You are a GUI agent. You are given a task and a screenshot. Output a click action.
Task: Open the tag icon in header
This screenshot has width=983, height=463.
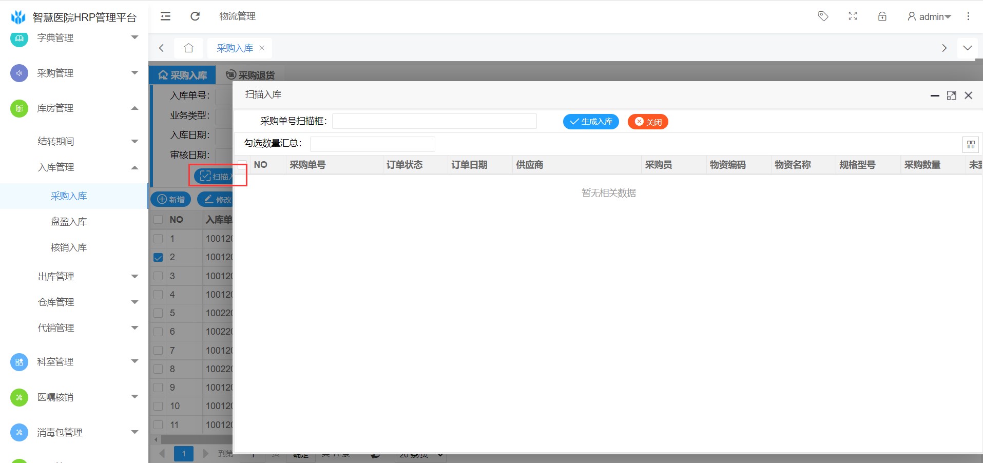pyautogui.click(x=823, y=16)
